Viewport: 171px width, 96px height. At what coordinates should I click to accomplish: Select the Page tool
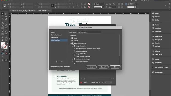pyautogui.click(x=2, y=17)
